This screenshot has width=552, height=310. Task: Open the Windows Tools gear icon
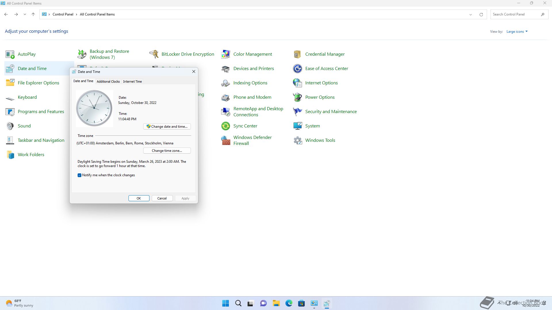coord(298,140)
